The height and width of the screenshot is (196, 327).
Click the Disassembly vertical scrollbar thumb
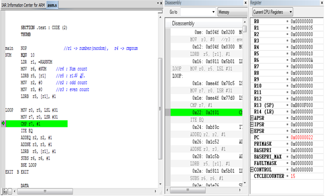(245, 29)
